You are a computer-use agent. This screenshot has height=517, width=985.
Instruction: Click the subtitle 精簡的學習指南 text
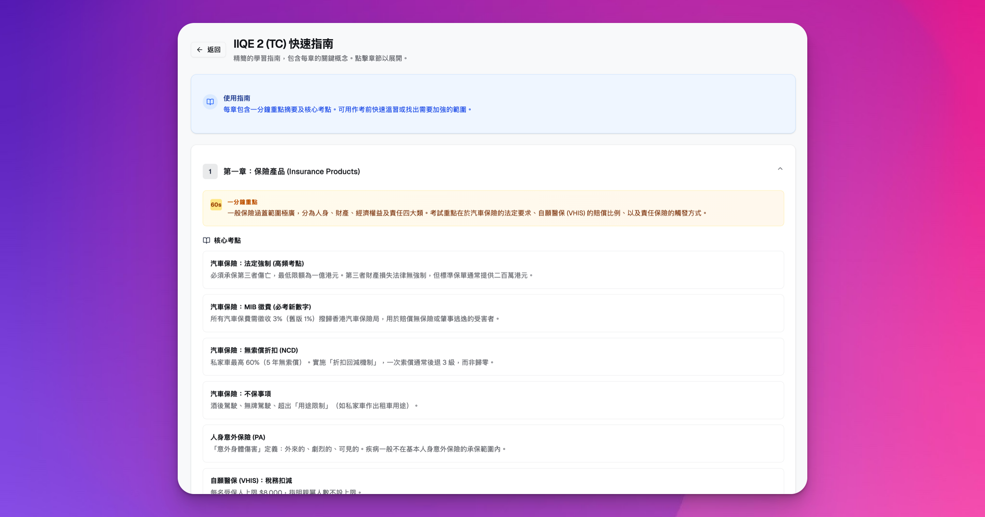pos(321,58)
